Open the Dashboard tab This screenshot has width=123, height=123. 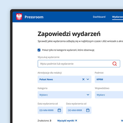point(99,17)
